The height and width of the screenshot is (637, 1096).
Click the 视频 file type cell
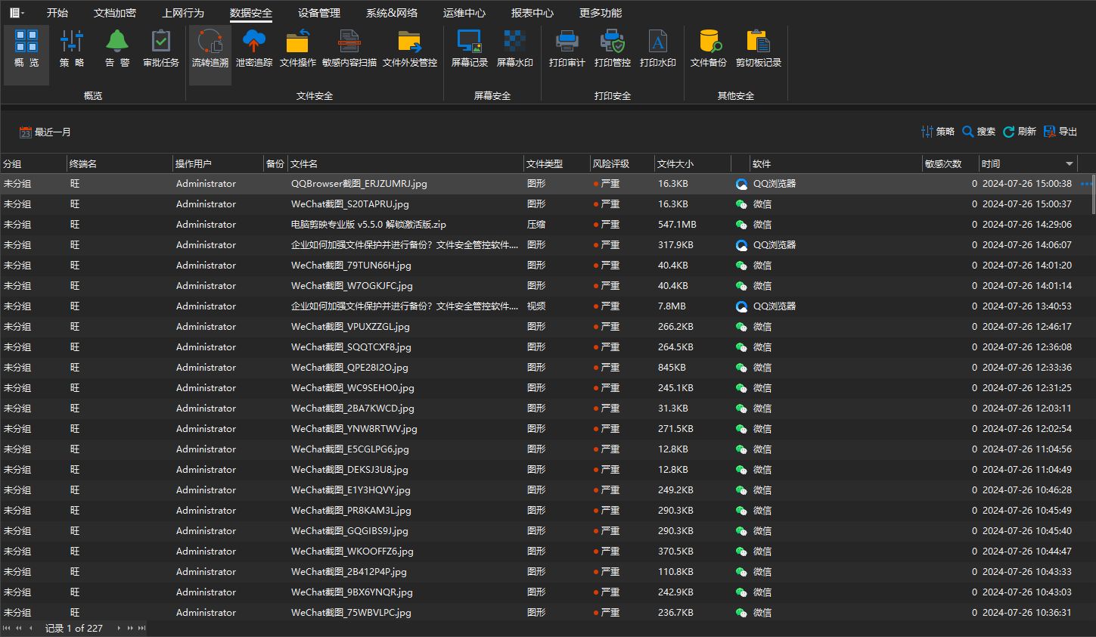(536, 306)
